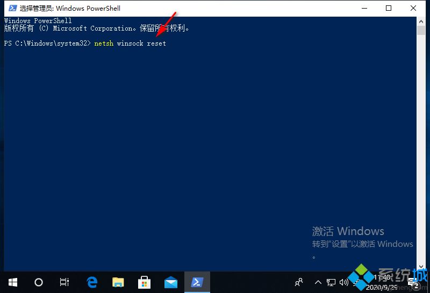The height and width of the screenshot is (293, 430).
Task: Click the 'netsh' command text
Action: coord(104,43)
